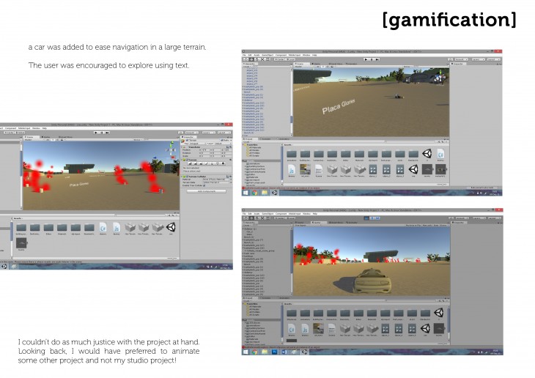The width and height of the screenshot is (535, 378).
Task: Expand the Favorites folder in the top-right Project panel
Action: click(245, 144)
